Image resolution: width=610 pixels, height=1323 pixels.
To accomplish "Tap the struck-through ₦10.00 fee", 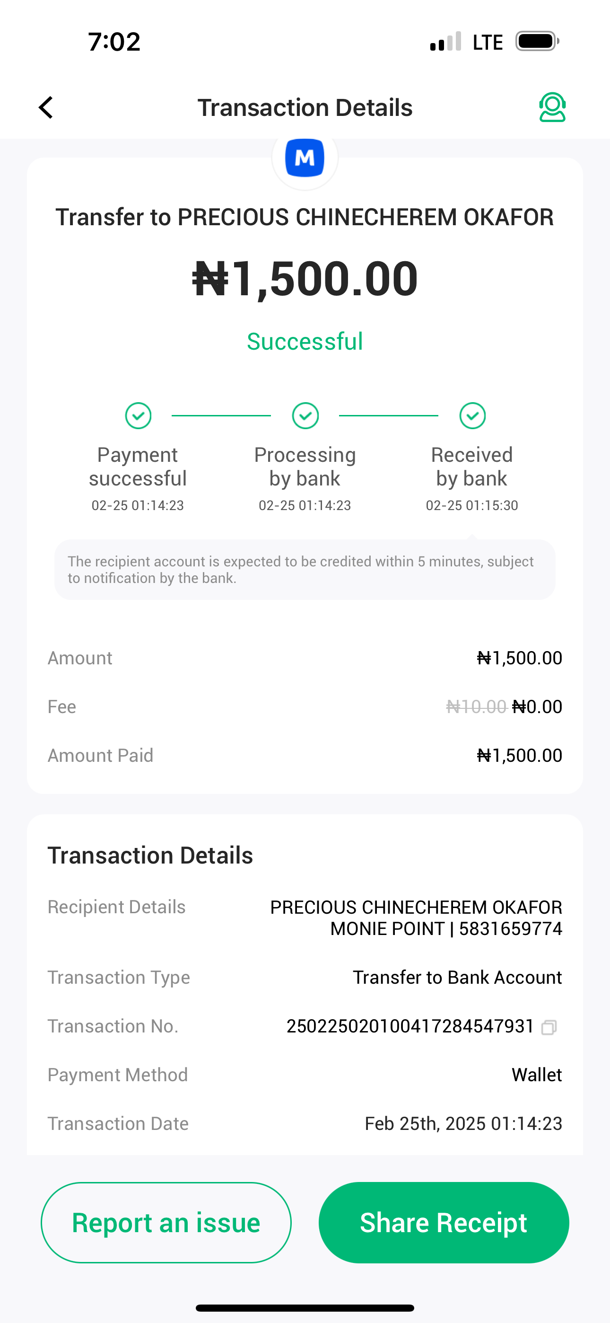I will pyautogui.click(x=476, y=707).
